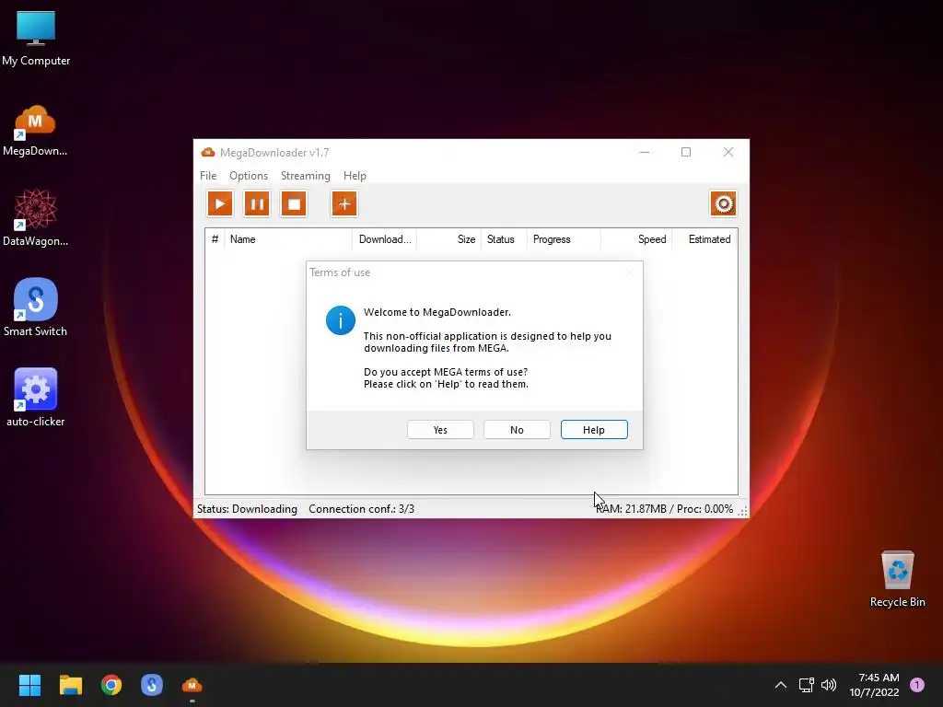Click the MegaDownloader taskbar icon
The height and width of the screenshot is (707, 943).
[192, 685]
